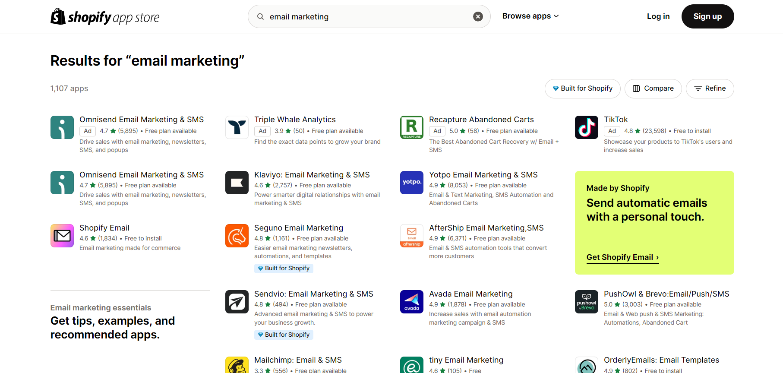Open Triple Whale Analytics title link
This screenshot has height=373, width=783.
pos(295,120)
